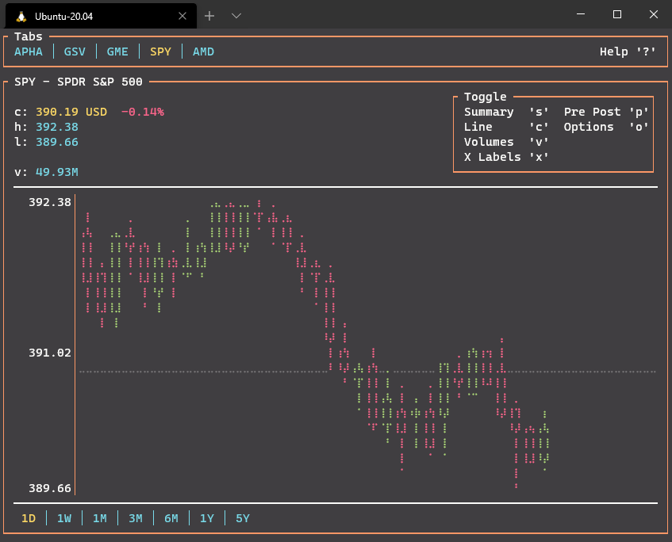The height and width of the screenshot is (542, 672).
Task: Choose the 1Y time range
Action: point(207,518)
